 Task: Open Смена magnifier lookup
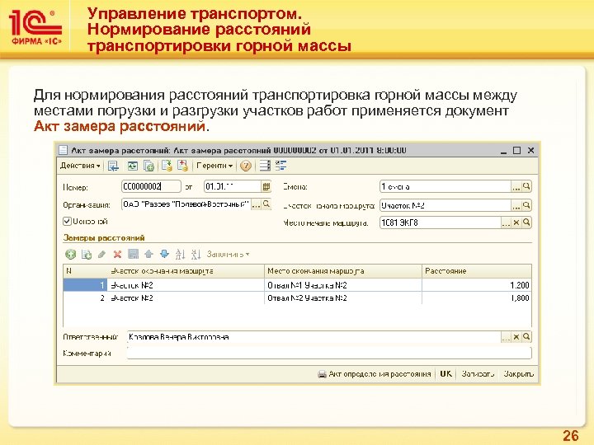click(x=526, y=186)
